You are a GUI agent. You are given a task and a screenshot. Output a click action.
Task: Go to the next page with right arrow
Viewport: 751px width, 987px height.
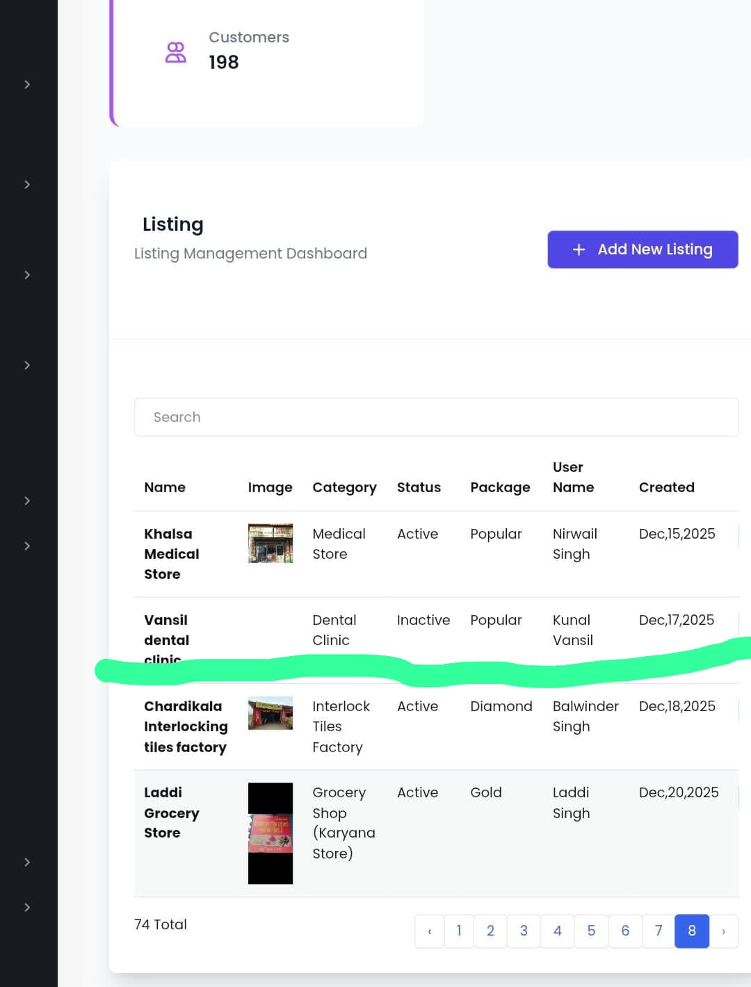tap(724, 931)
